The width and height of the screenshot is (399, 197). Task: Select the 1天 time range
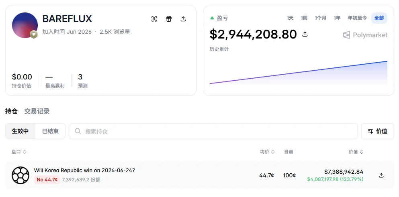pyautogui.click(x=290, y=18)
